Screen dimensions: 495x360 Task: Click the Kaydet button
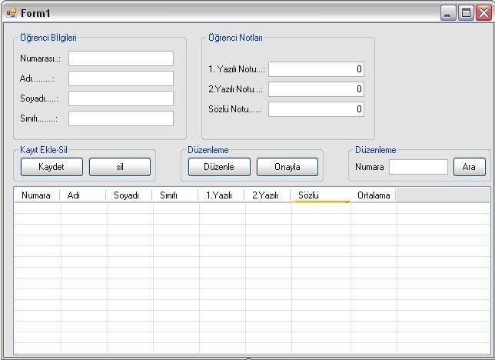click(51, 167)
